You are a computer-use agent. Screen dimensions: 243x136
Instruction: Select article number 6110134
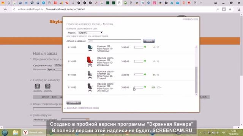[72, 75]
